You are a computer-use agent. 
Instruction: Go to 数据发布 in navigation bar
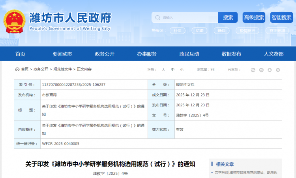[x=231, y=54]
